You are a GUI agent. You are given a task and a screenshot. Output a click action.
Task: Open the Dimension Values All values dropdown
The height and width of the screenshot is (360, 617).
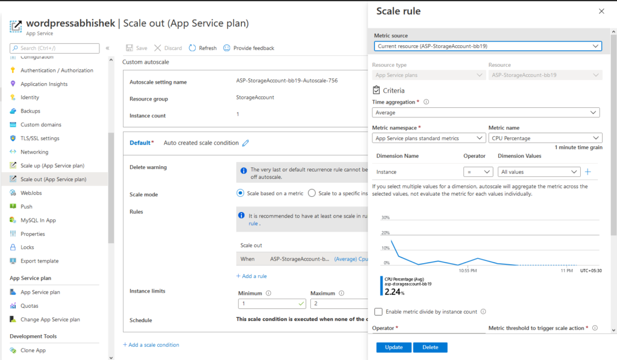pos(539,172)
